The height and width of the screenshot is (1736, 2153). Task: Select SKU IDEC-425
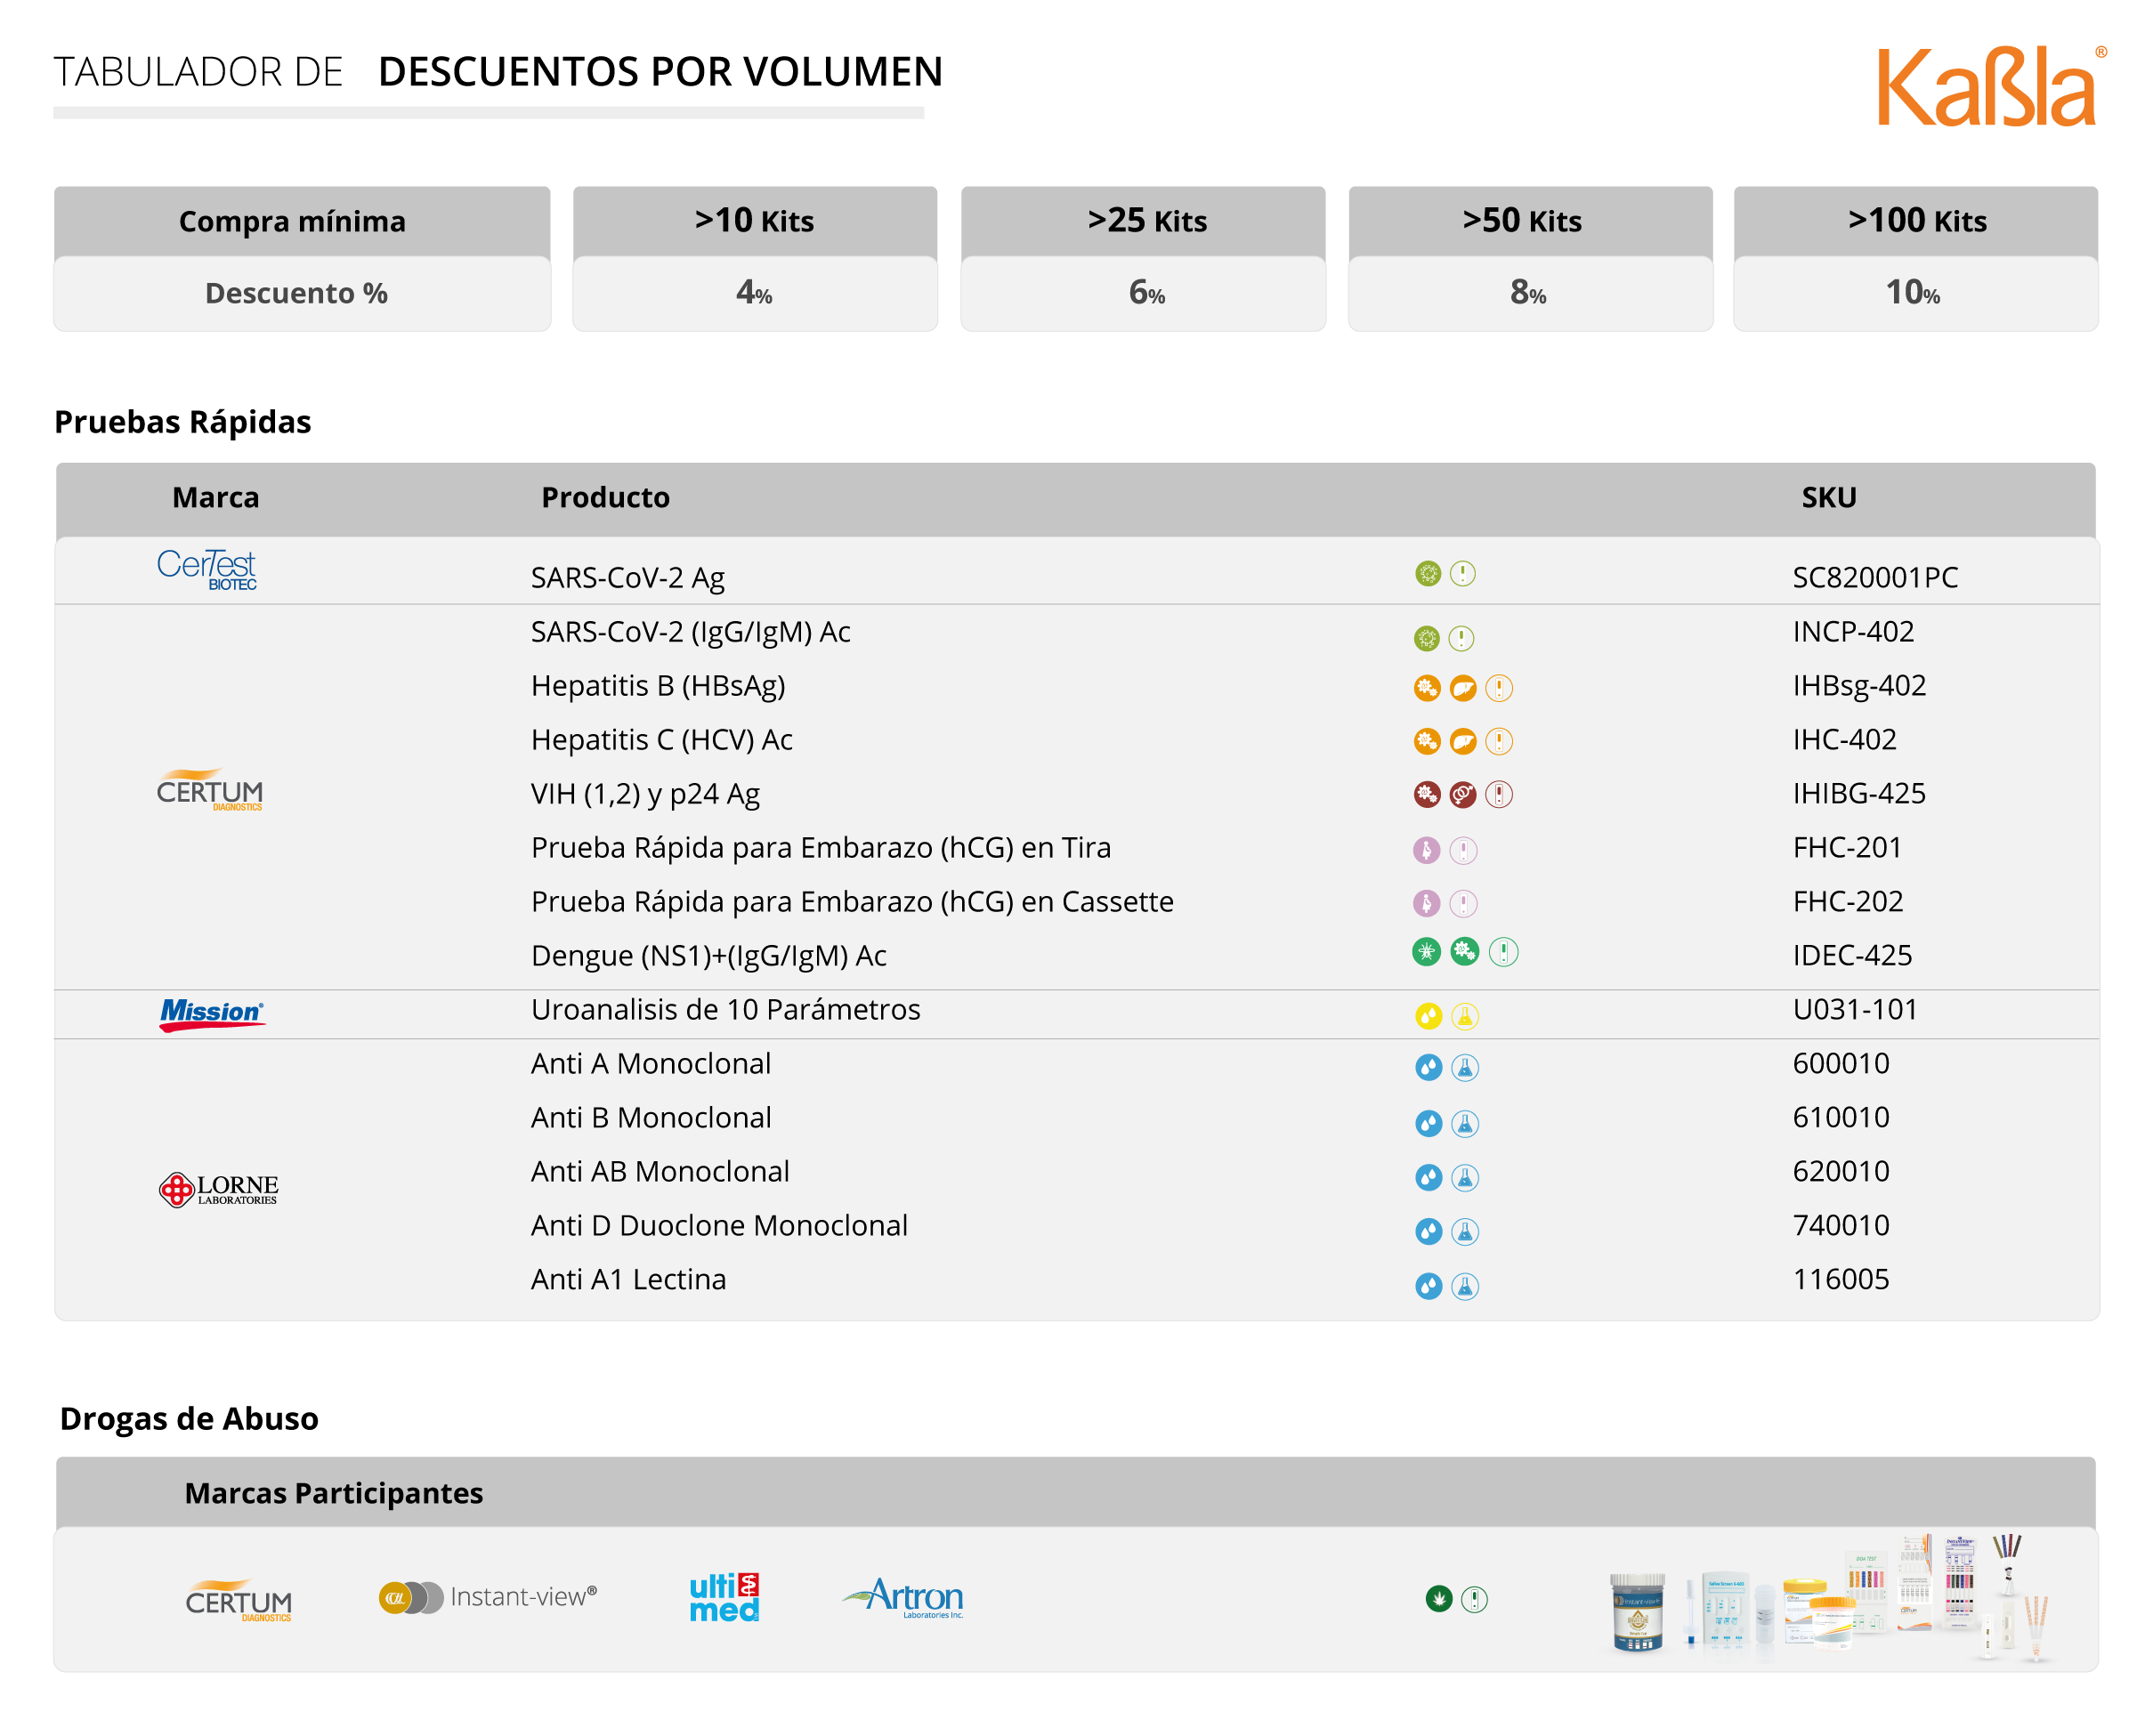1852,956
